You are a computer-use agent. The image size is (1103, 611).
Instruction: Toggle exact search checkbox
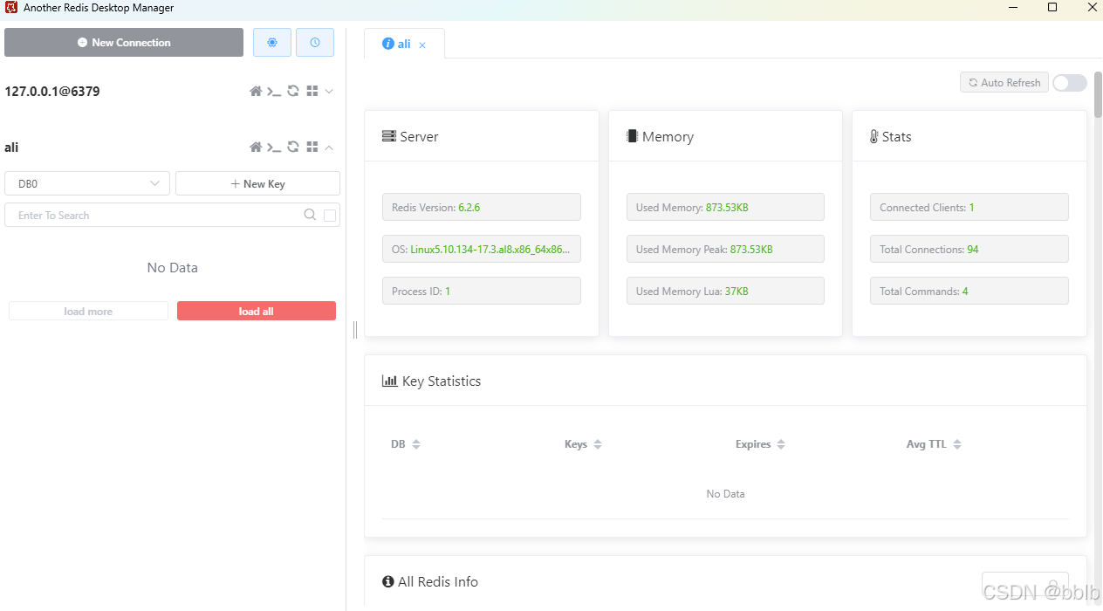coord(330,216)
